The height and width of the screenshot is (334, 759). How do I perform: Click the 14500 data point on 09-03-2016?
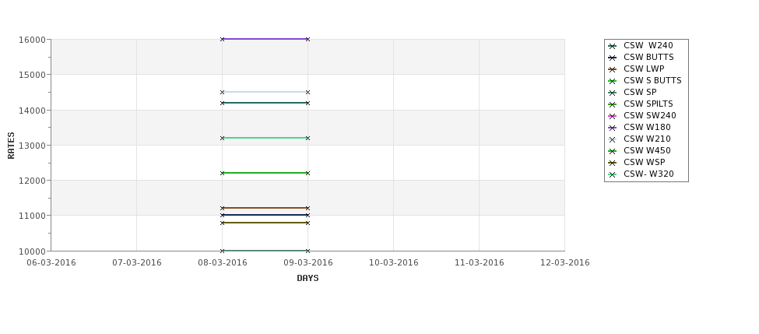coord(307,92)
